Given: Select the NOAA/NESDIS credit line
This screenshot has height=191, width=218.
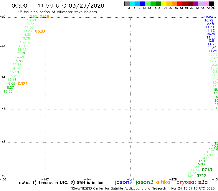Looking at the screenshot, I should point(118,189).
